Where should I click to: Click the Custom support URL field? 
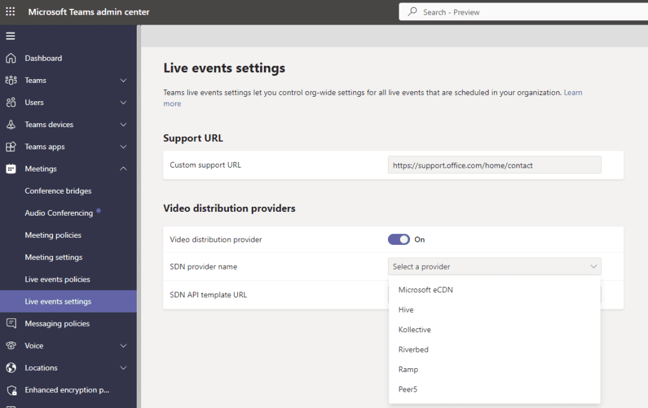(494, 165)
